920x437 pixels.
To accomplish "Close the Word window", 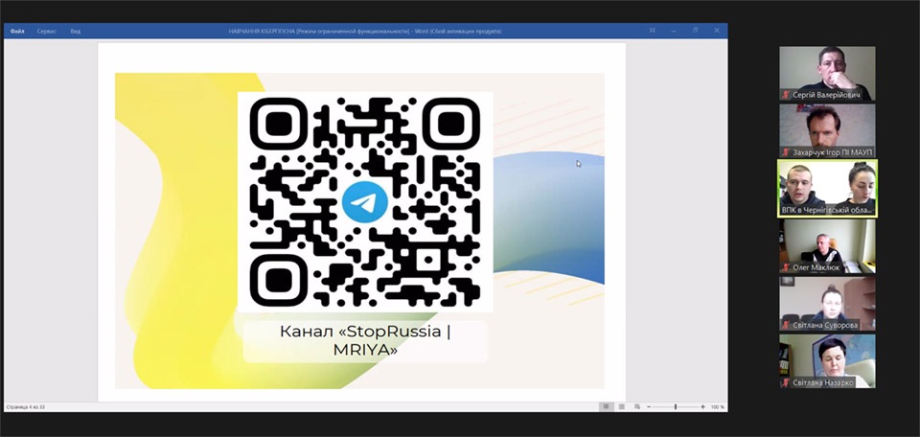I will [717, 31].
